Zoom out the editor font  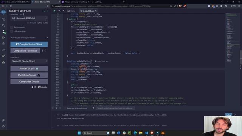pyautogui.click(x=59, y=11)
